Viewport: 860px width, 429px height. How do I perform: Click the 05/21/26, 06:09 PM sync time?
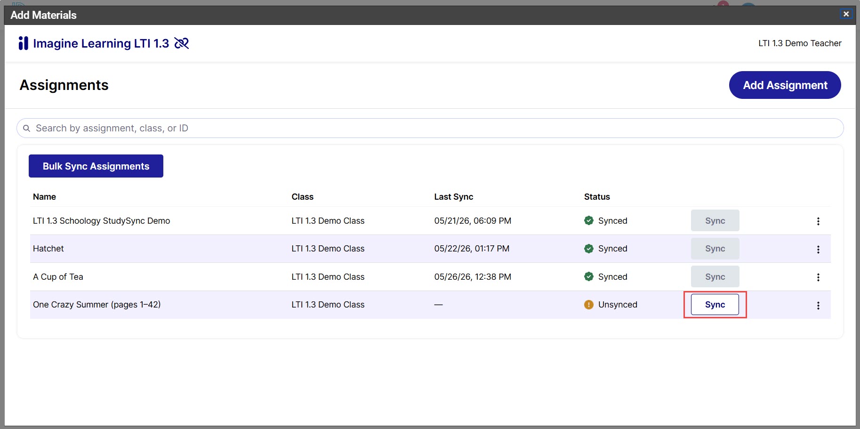473,221
